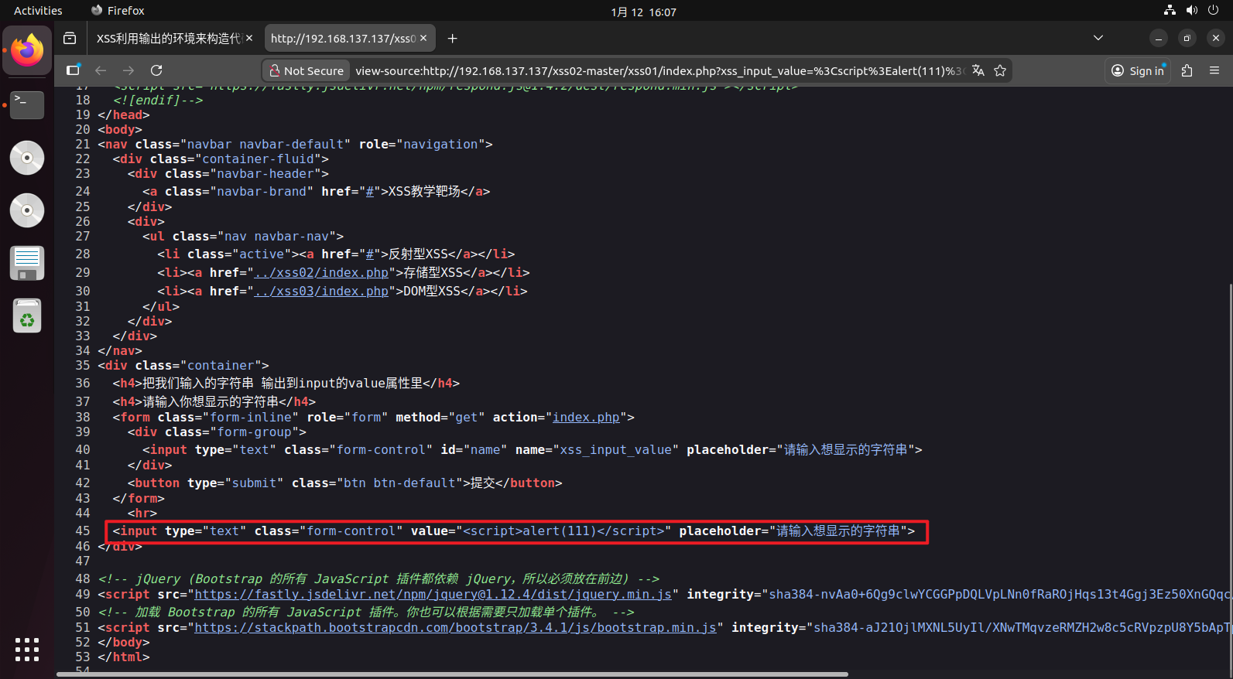Open Firefox from the Ubuntu dock

point(27,51)
